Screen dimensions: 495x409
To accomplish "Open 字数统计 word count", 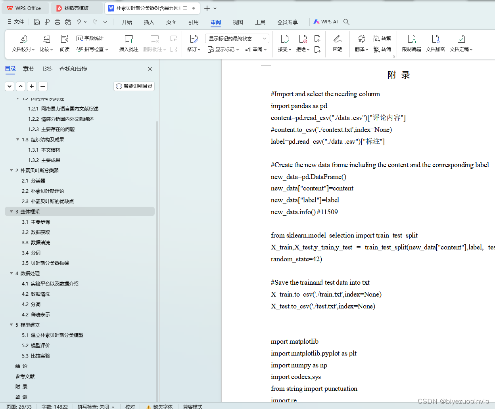I will click(90, 38).
